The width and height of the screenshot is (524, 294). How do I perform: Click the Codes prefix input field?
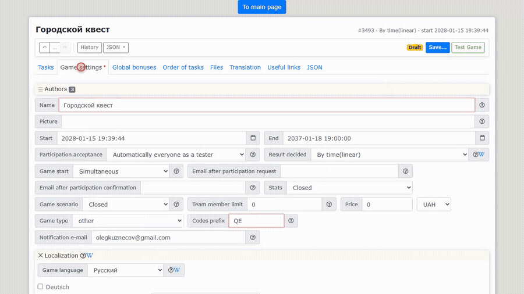256,221
